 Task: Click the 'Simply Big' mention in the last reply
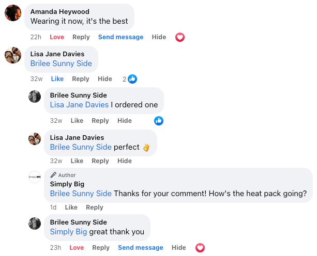(x=68, y=232)
